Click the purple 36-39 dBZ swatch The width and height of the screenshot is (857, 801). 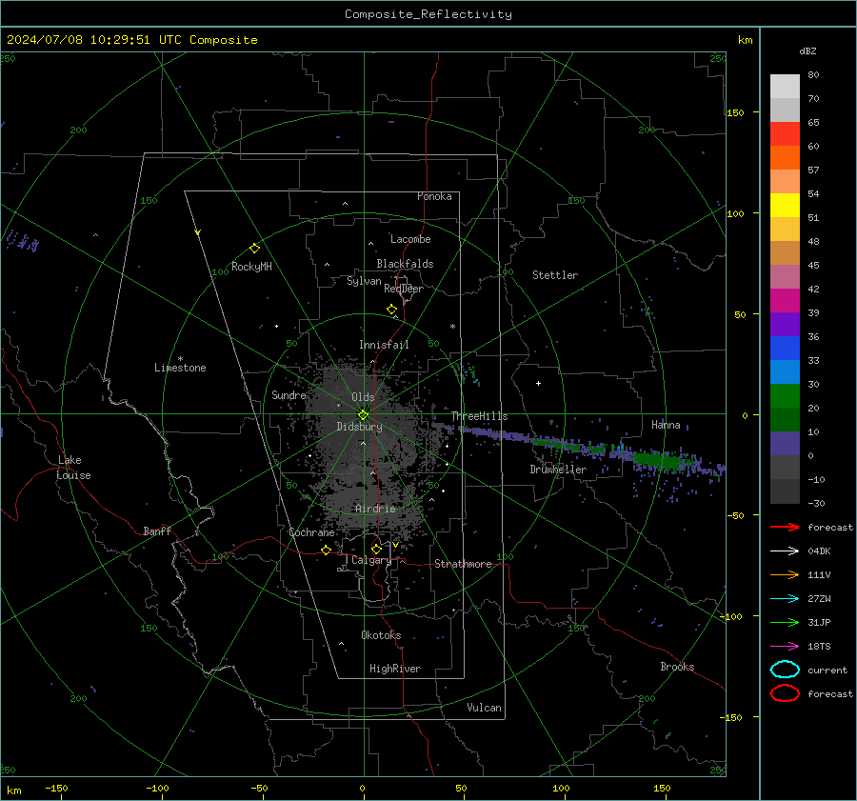[x=785, y=325]
